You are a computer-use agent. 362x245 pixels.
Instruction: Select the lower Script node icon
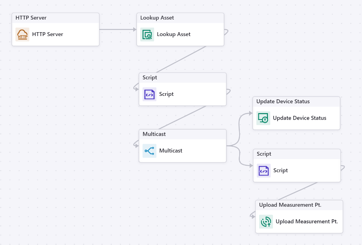(263, 170)
